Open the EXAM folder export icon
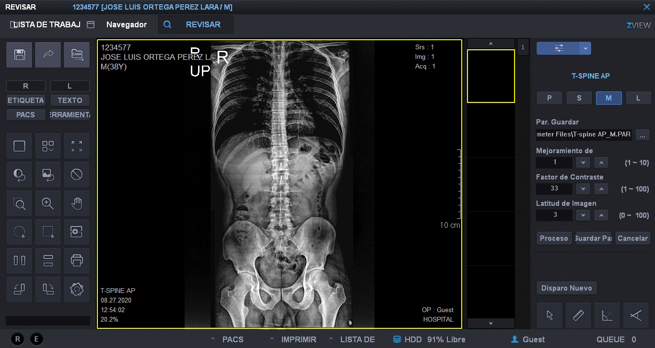Image resolution: width=655 pixels, height=348 pixels. (77, 55)
